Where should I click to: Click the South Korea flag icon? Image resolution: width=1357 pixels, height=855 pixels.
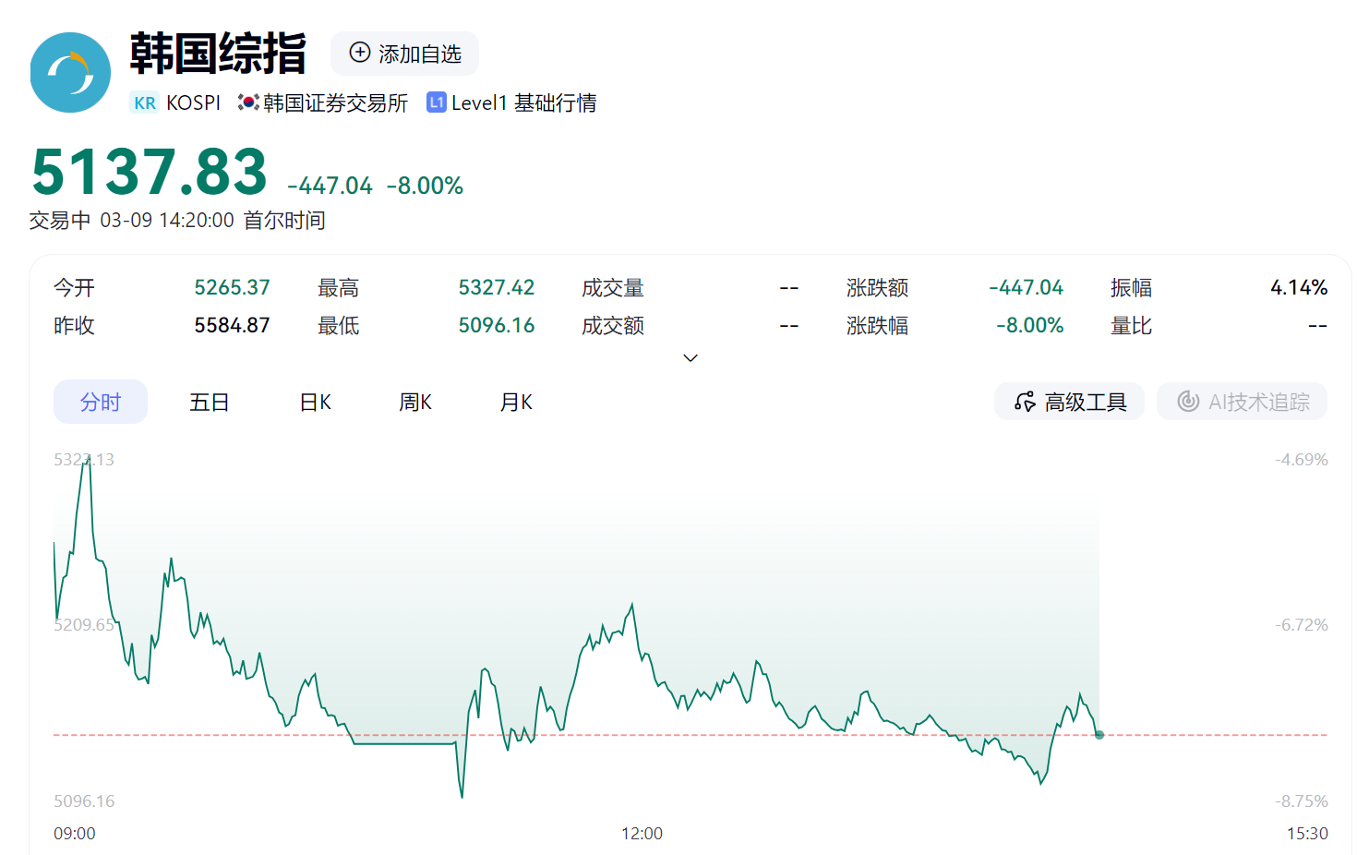[x=247, y=102]
